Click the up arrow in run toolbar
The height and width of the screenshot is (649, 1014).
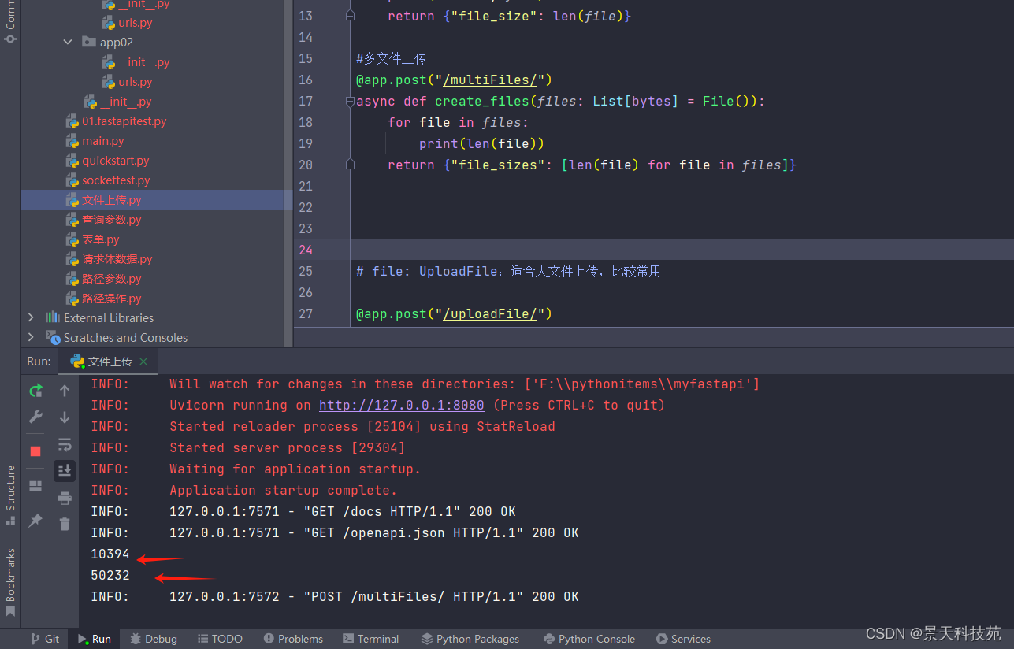[65, 391]
